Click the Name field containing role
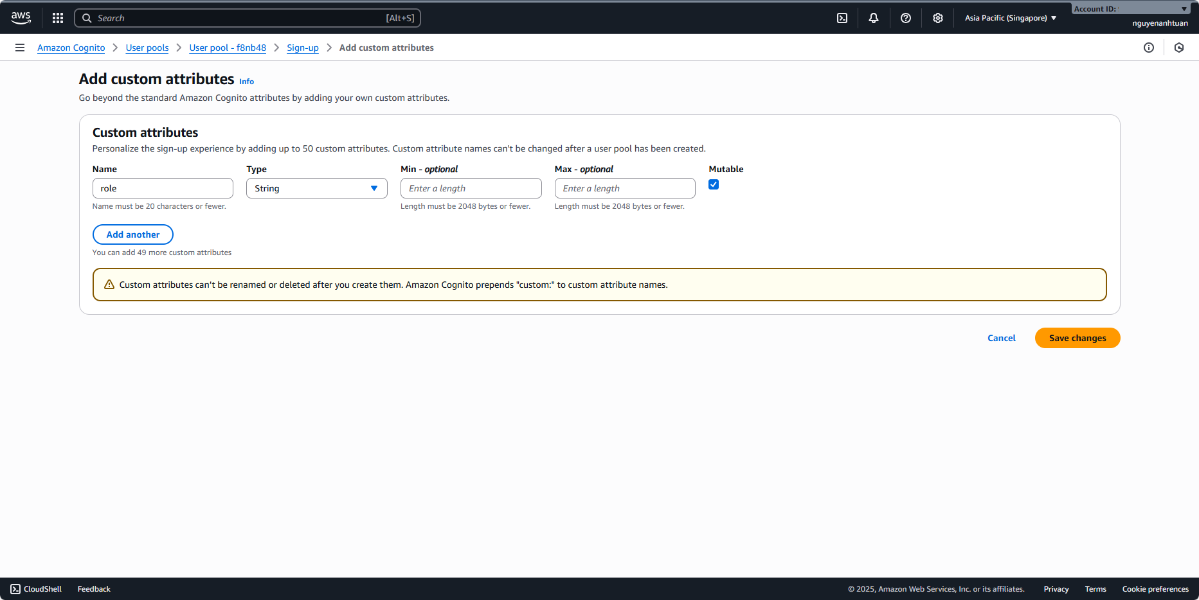The height and width of the screenshot is (600, 1199). click(x=163, y=188)
